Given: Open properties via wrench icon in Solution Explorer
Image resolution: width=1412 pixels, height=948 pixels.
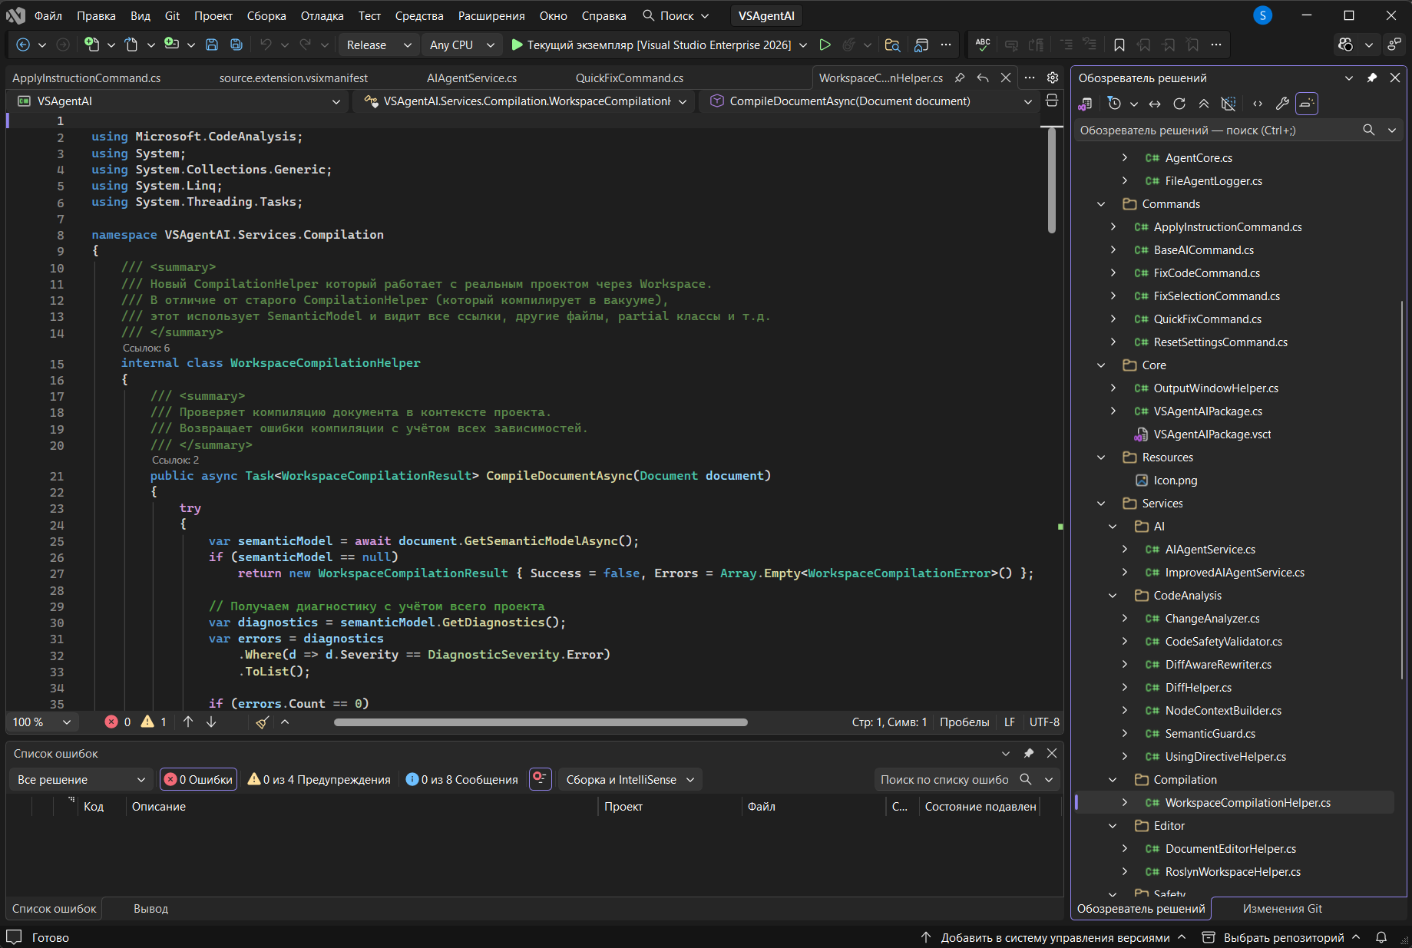Looking at the screenshot, I should pyautogui.click(x=1281, y=104).
